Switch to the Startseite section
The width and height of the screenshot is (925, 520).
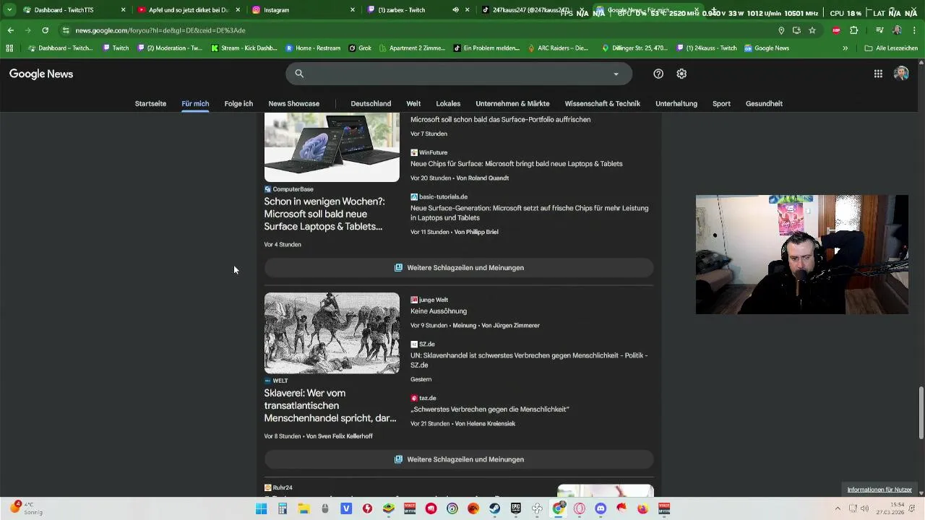150,103
